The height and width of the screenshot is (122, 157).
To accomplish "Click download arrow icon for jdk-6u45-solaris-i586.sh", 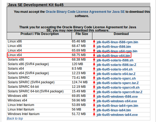I will point(94,60).
